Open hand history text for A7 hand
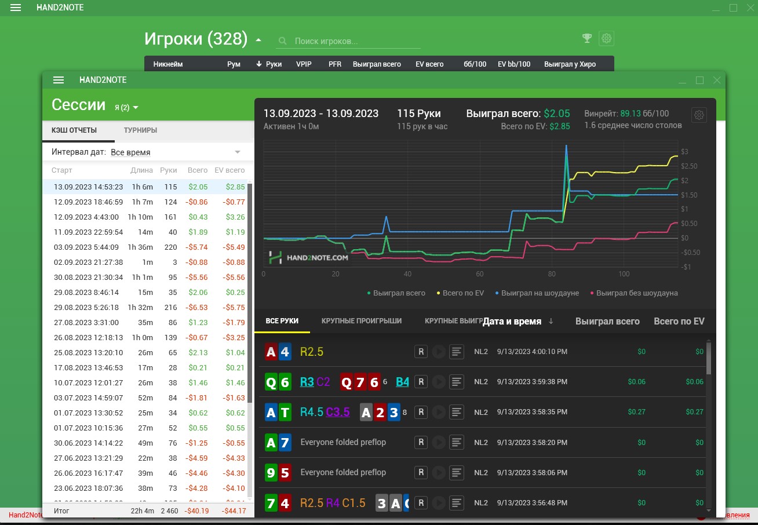758x525 pixels. point(457,442)
